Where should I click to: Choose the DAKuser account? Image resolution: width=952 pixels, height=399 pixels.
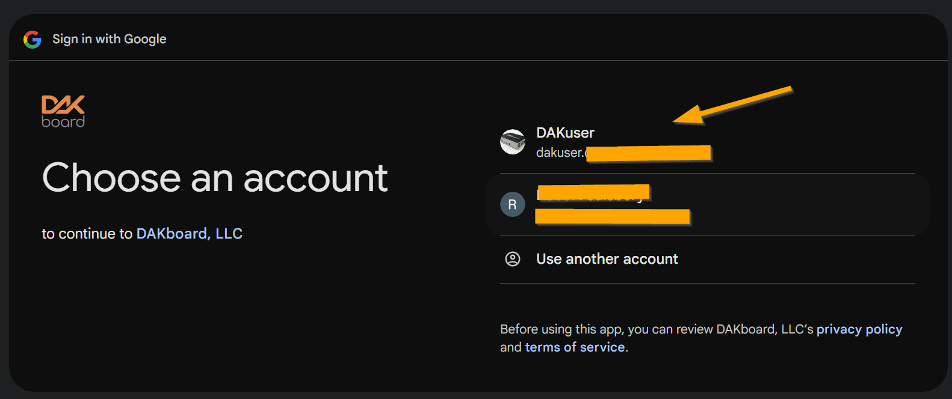tap(707, 142)
